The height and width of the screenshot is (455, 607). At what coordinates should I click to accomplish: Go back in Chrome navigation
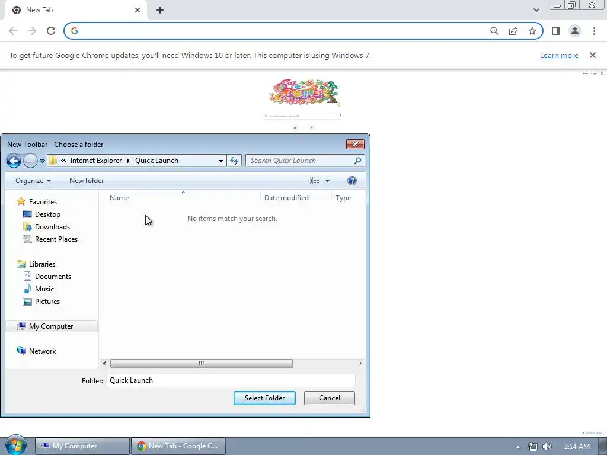pos(13,31)
